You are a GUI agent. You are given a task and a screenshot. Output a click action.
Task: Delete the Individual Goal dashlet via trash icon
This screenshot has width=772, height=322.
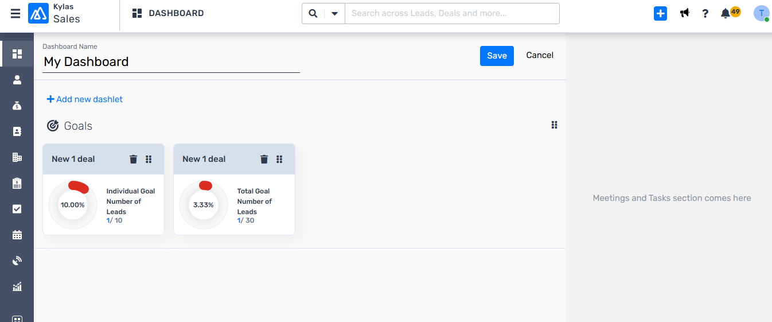(134, 159)
